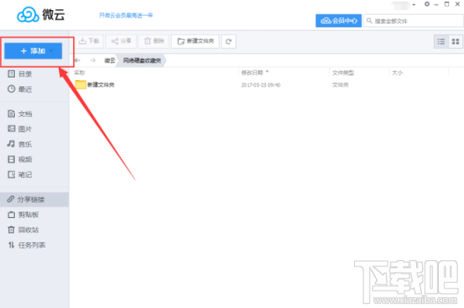Go forward with the right arrow
The width and height of the screenshot is (464, 308).
pos(93,60)
